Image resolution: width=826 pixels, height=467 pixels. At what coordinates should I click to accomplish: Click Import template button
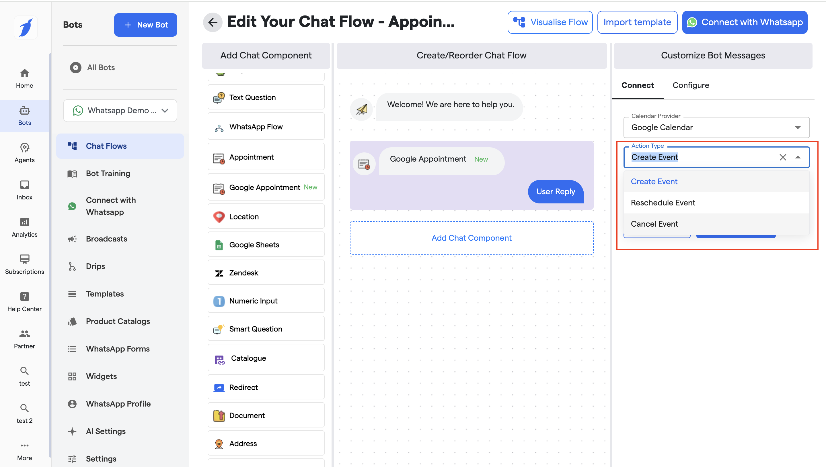coord(637,22)
